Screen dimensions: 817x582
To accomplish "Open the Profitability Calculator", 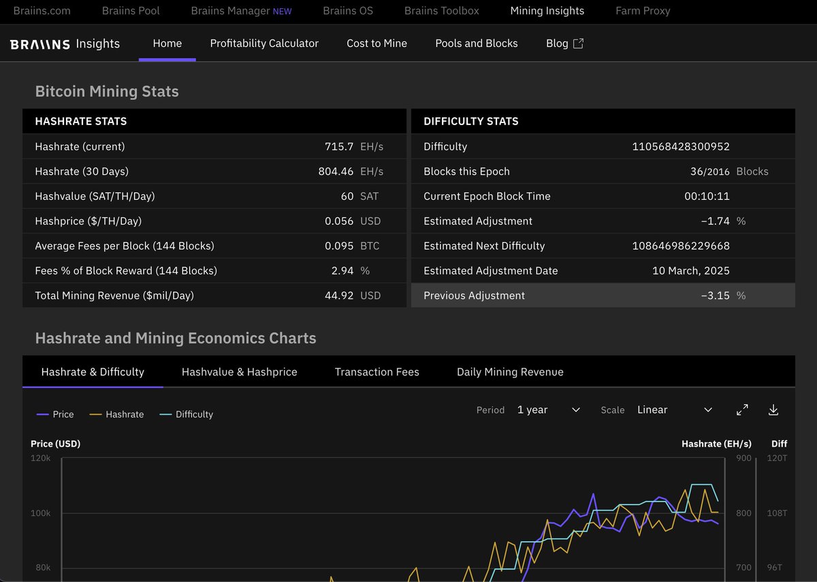I will (x=264, y=44).
